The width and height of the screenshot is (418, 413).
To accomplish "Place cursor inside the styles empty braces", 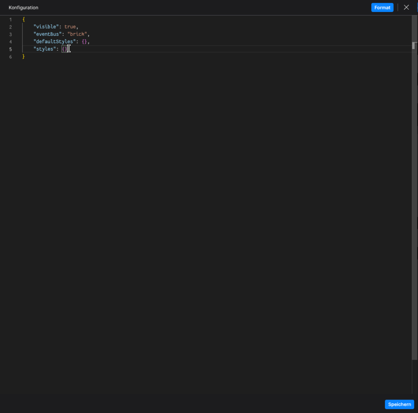I will [65, 49].
